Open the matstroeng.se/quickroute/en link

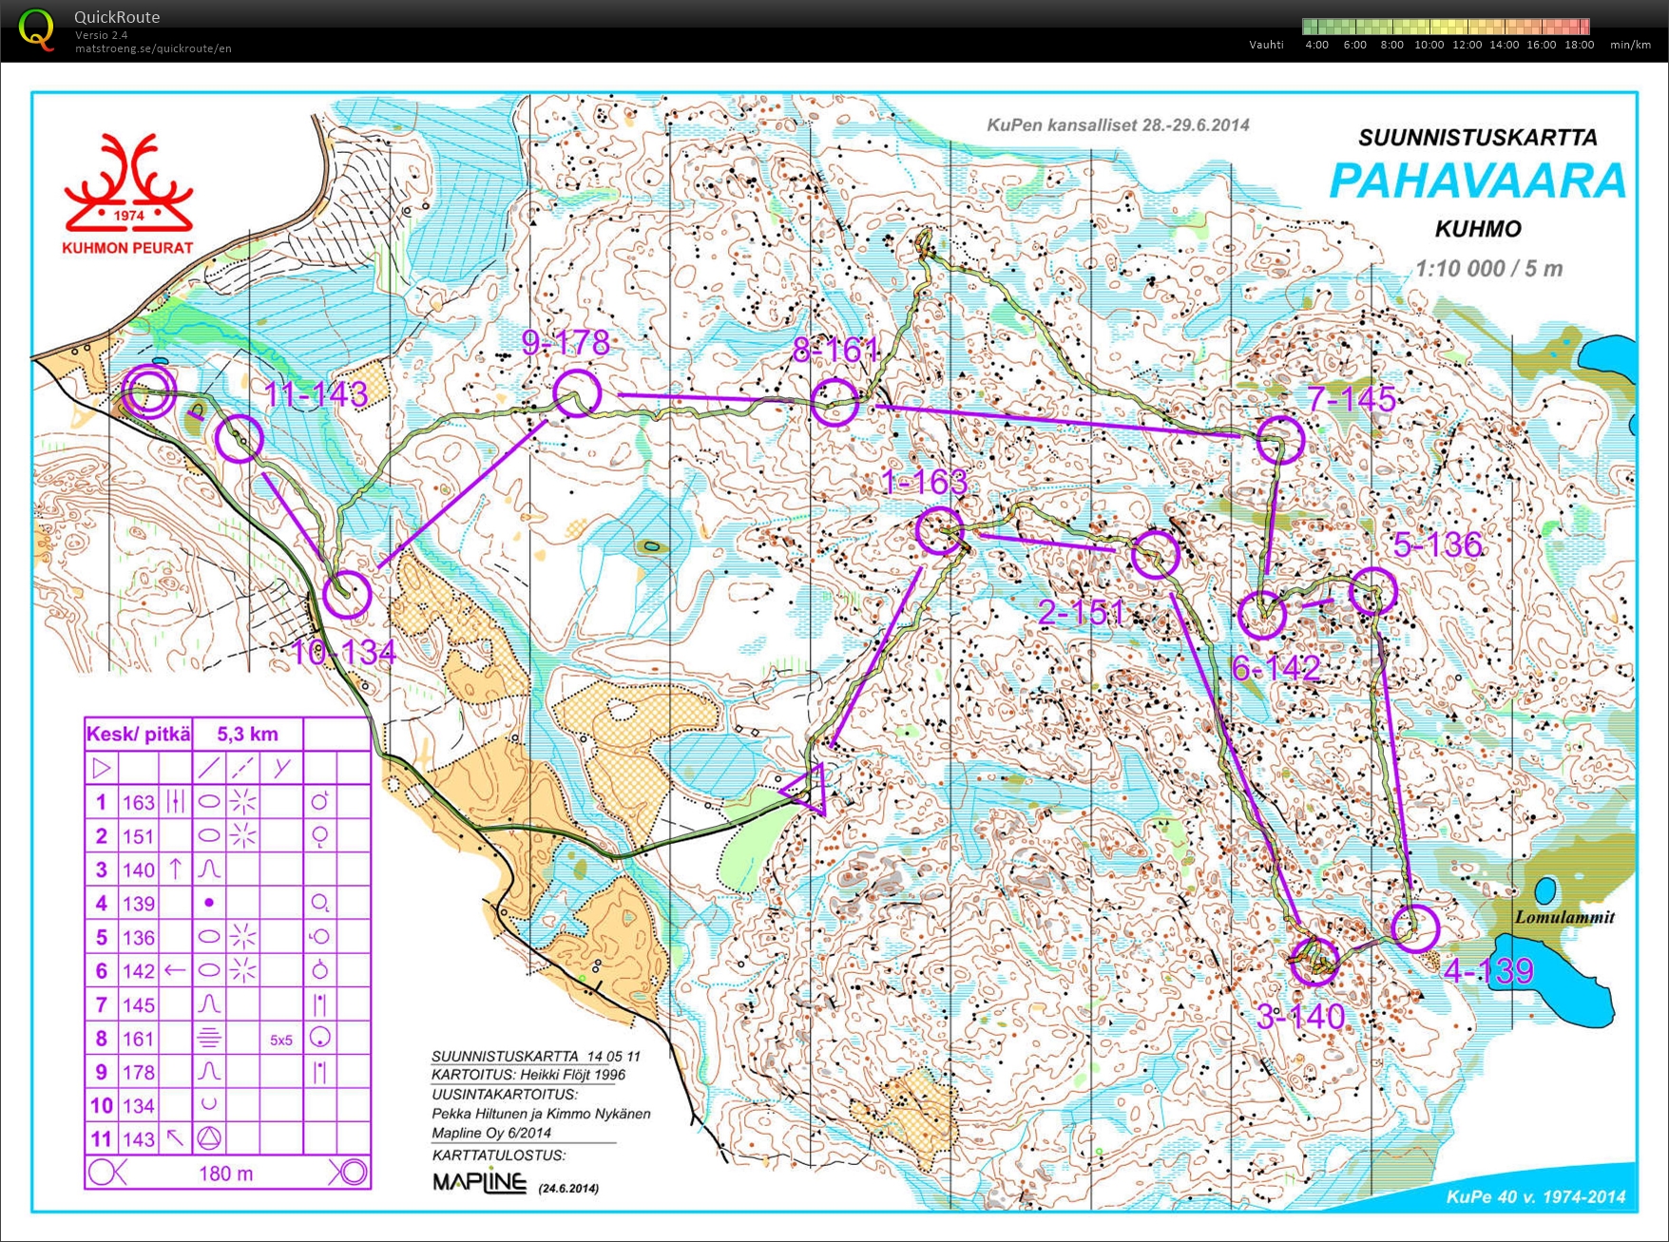pos(153,48)
